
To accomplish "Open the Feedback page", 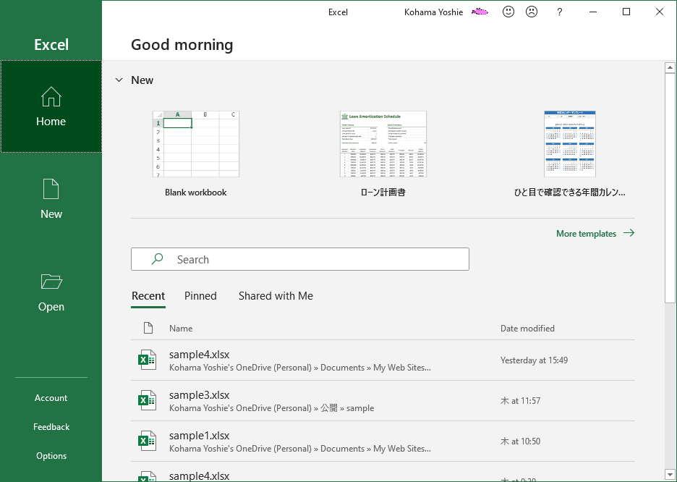I will click(51, 427).
